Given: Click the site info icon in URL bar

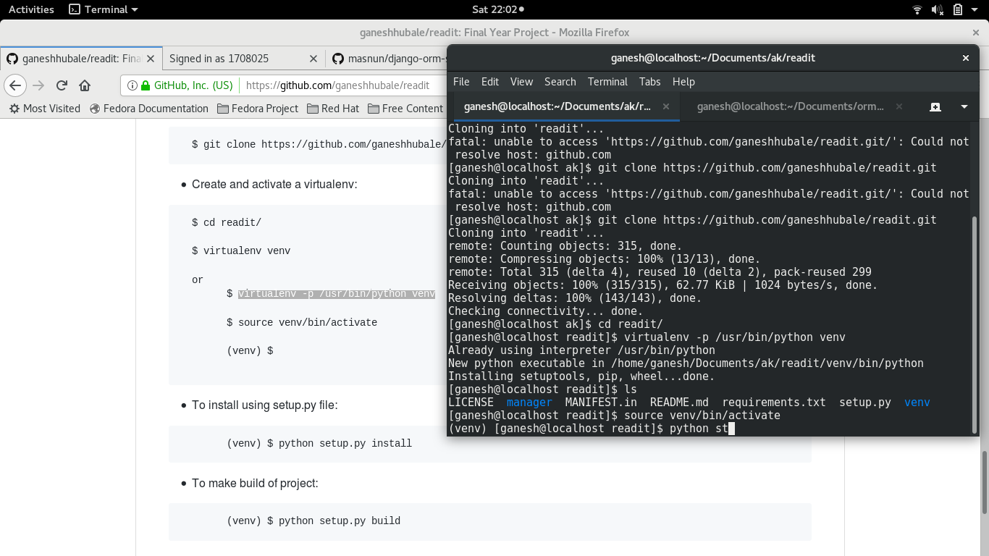Looking at the screenshot, I should pyautogui.click(x=132, y=85).
